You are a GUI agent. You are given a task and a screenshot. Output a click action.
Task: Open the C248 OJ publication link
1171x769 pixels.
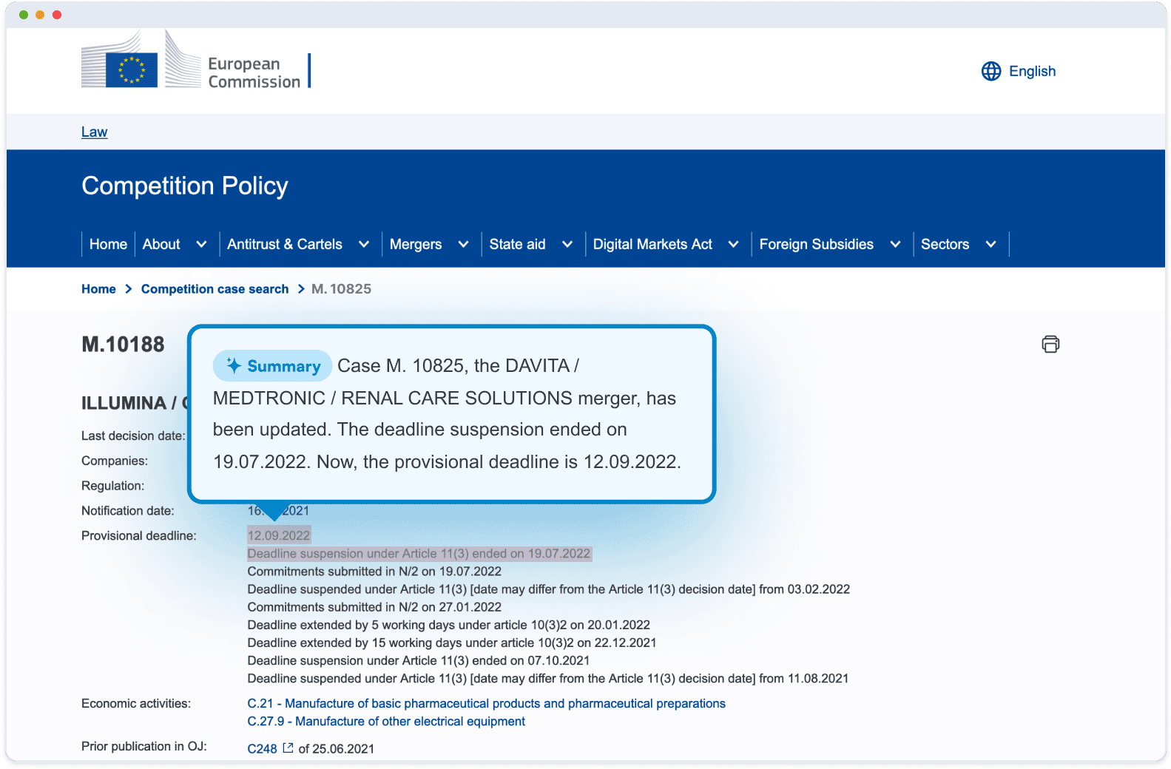coord(262,749)
